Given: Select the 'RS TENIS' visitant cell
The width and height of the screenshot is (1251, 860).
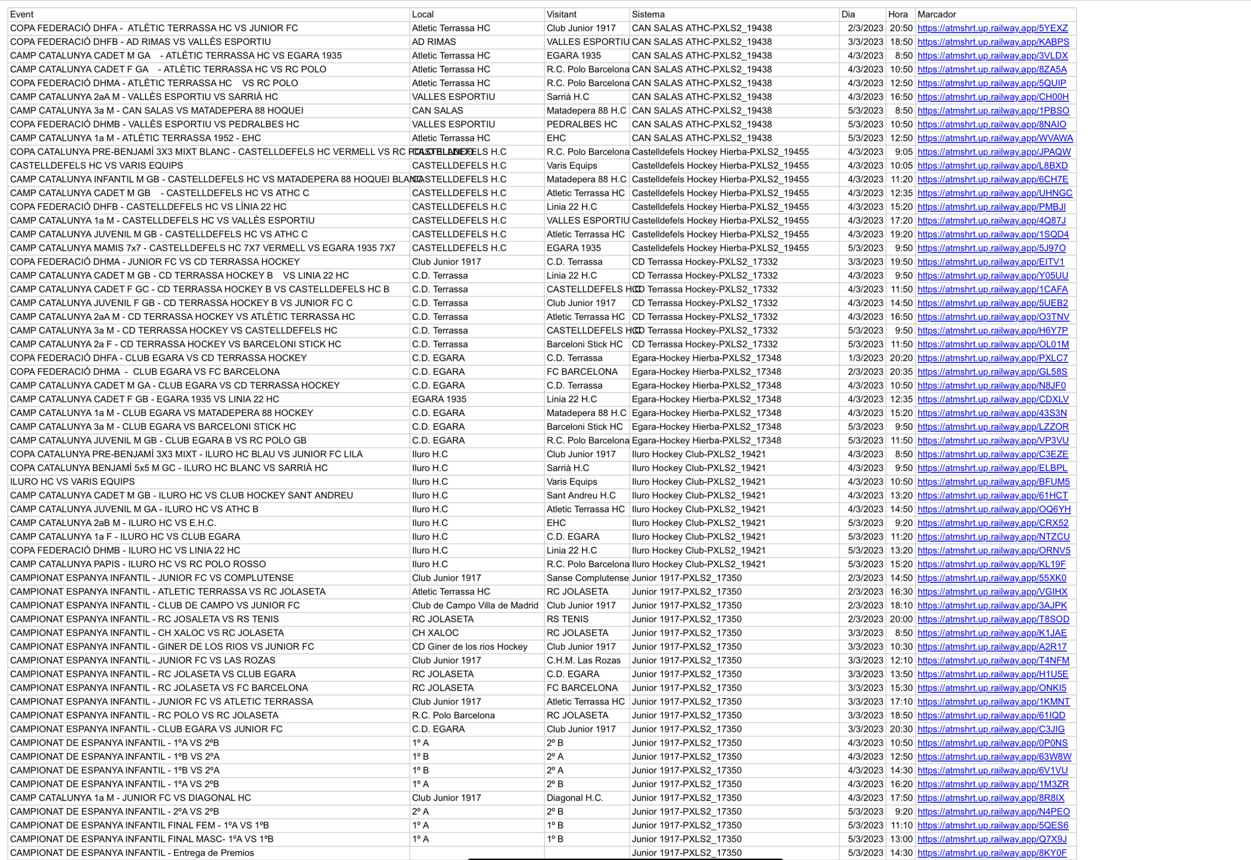Looking at the screenshot, I should click(586, 619).
